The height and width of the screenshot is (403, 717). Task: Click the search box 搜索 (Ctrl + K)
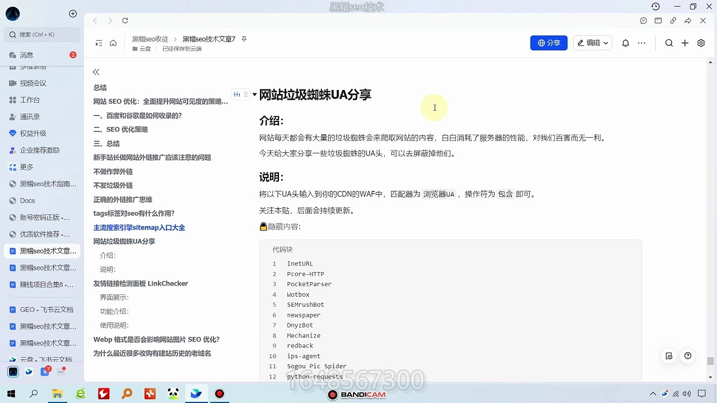click(x=43, y=35)
